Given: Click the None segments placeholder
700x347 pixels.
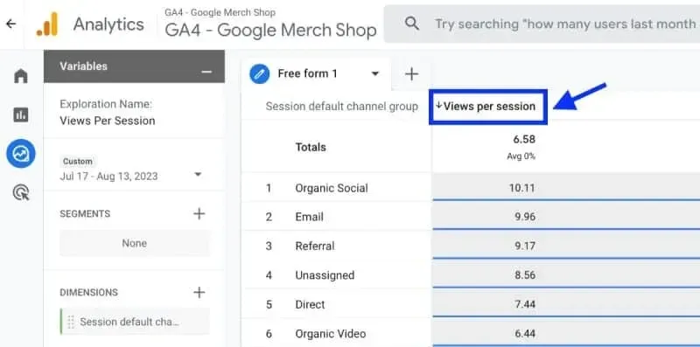Looking at the screenshot, I should click(135, 243).
